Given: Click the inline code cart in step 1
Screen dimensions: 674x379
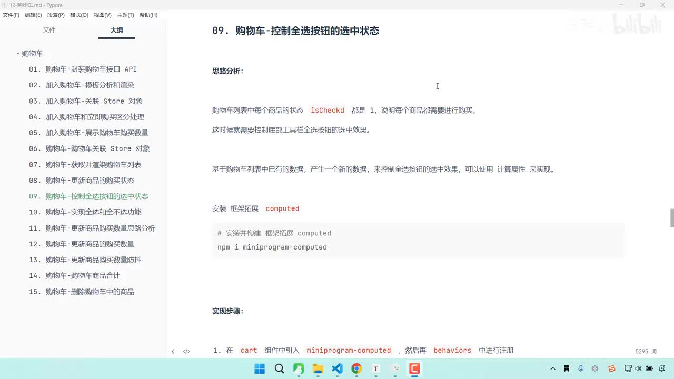Looking at the screenshot, I should pyautogui.click(x=249, y=350).
